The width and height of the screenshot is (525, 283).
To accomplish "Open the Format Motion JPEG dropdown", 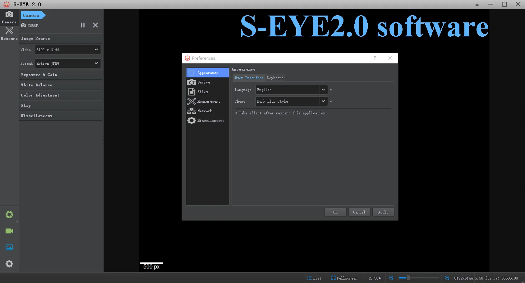I will (68, 63).
